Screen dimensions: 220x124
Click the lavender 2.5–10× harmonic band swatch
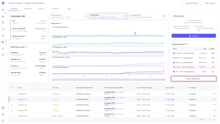pos(174,67)
